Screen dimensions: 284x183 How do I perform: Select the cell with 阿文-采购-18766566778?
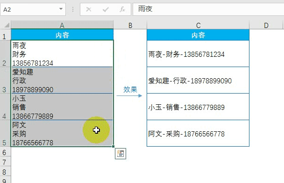(x=198, y=133)
